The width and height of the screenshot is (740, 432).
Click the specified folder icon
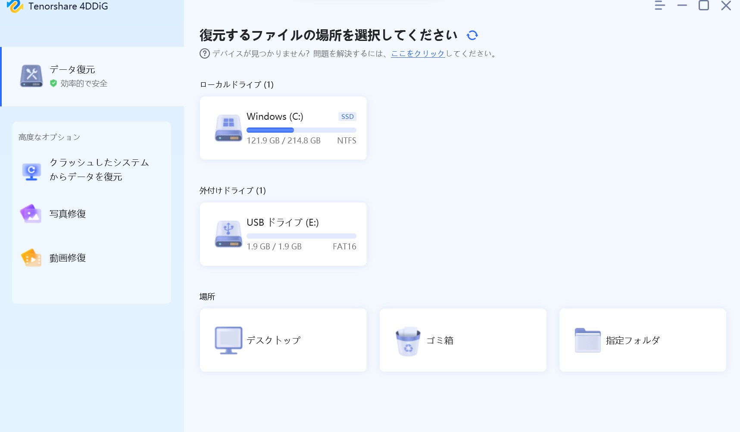click(x=587, y=340)
